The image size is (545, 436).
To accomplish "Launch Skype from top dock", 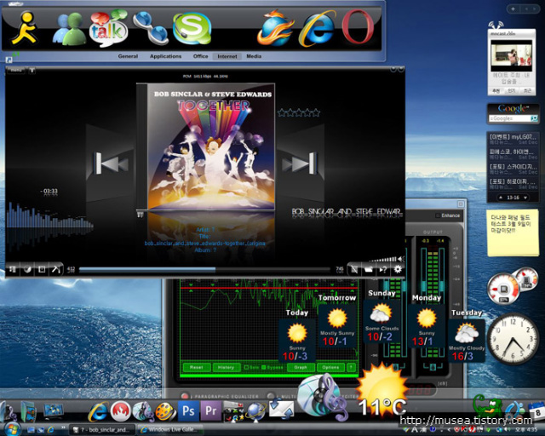I will tap(192, 28).
